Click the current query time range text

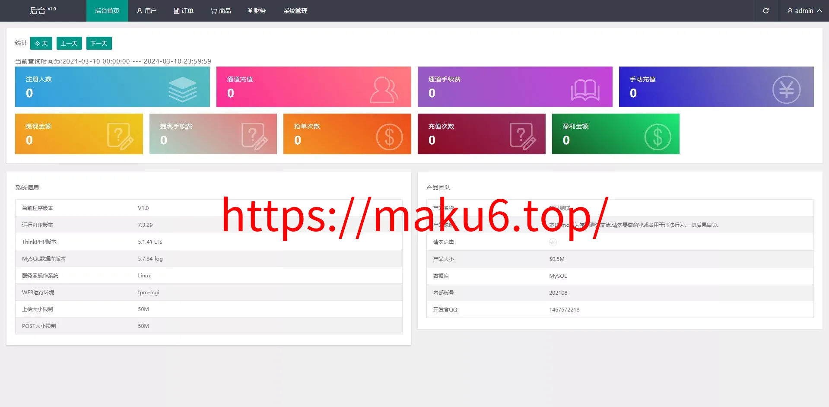[x=113, y=61]
